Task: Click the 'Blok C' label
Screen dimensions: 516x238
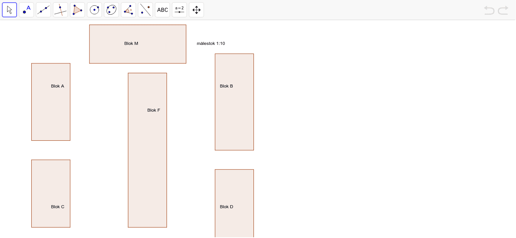Action: (57, 207)
